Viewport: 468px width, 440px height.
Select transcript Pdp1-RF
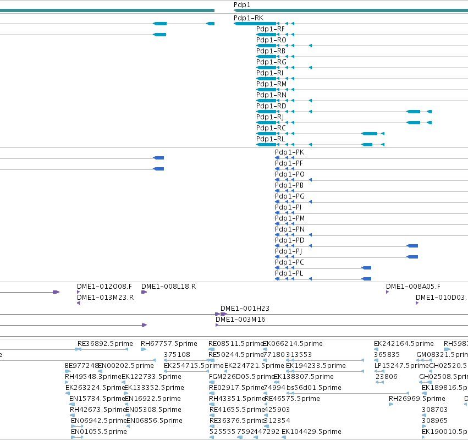(x=271, y=29)
